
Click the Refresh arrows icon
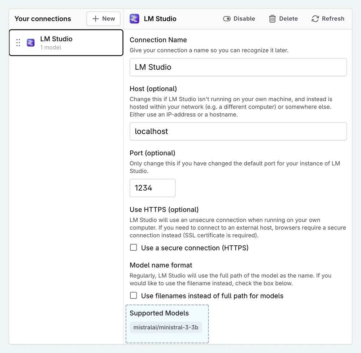(315, 19)
